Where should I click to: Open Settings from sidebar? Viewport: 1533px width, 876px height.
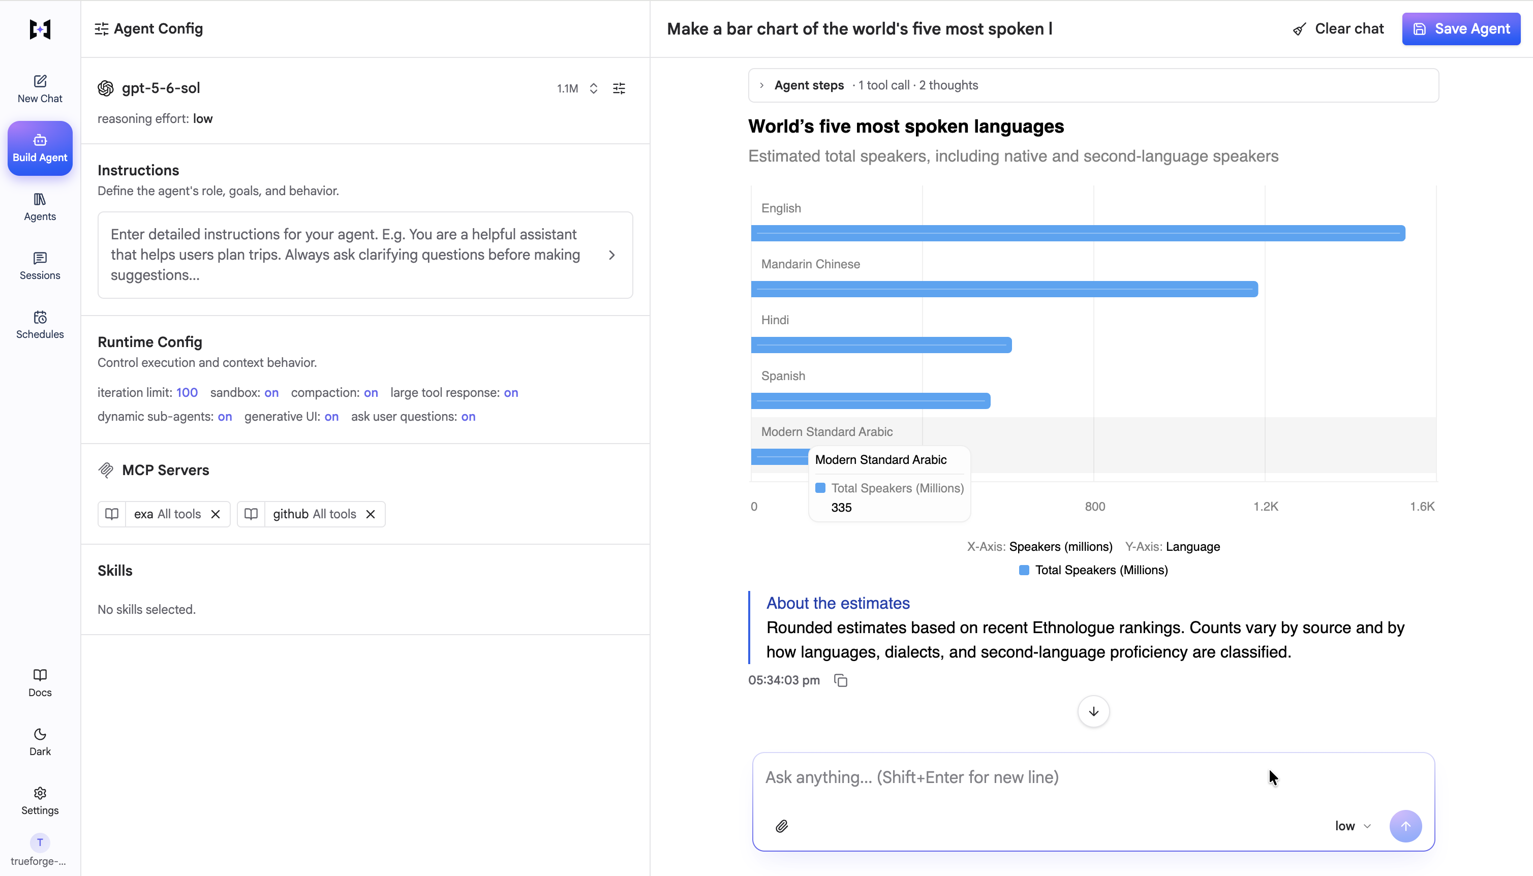pyautogui.click(x=40, y=801)
